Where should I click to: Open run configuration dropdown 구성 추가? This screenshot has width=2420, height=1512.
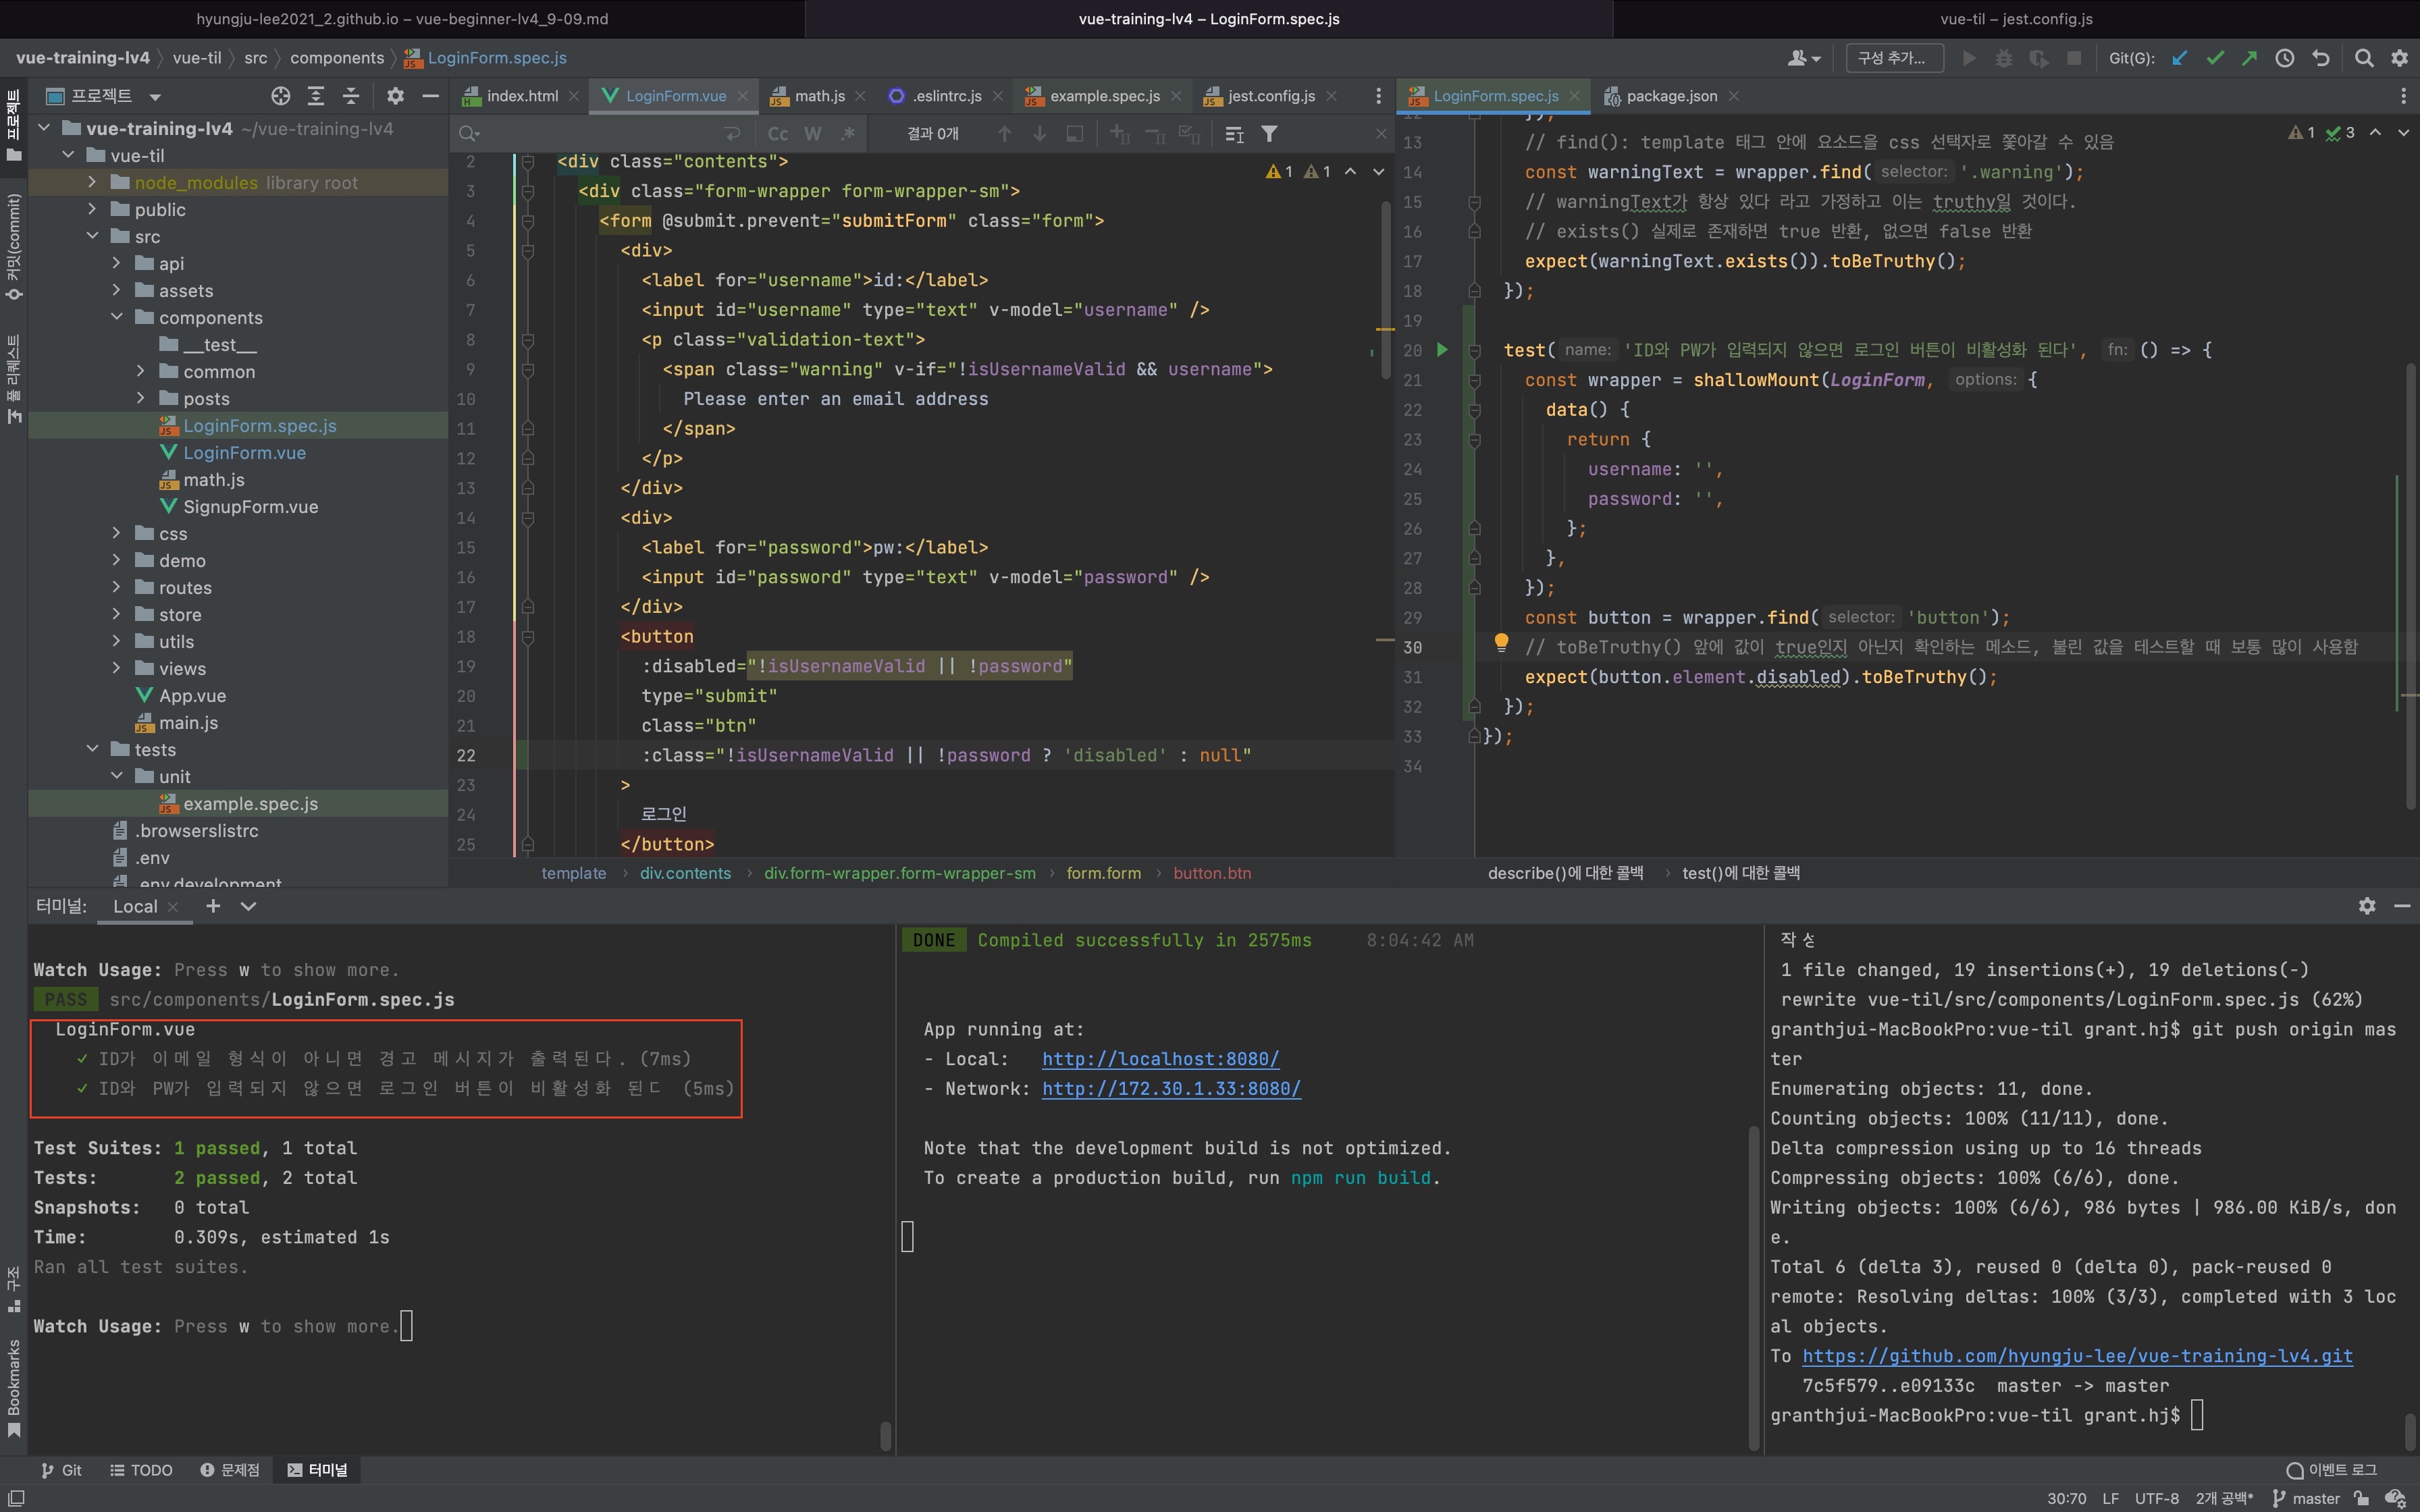(1893, 58)
